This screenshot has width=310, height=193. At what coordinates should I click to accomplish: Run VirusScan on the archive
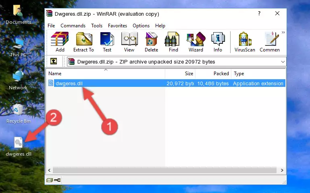click(245, 42)
